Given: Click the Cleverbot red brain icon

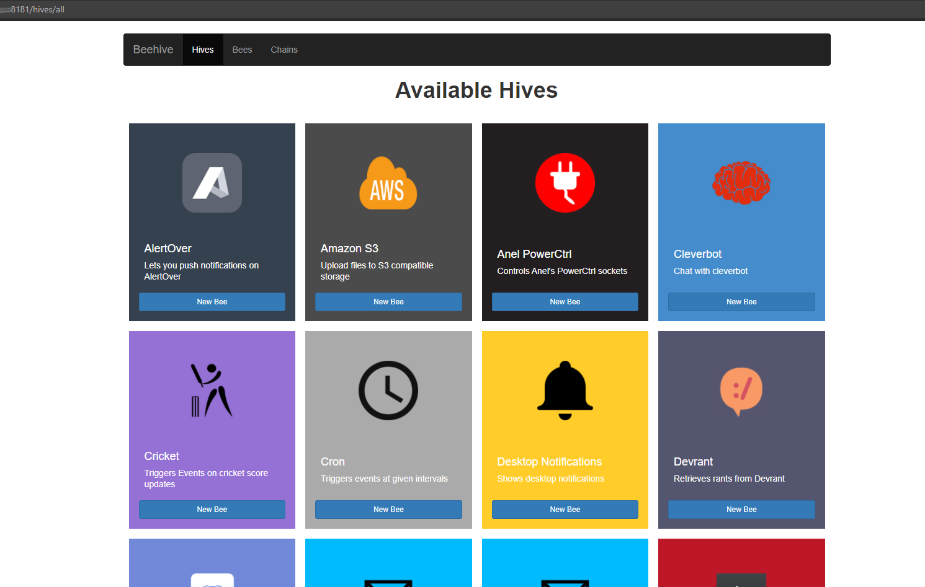Looking at the screenshot, I should (x=741, y=183).
